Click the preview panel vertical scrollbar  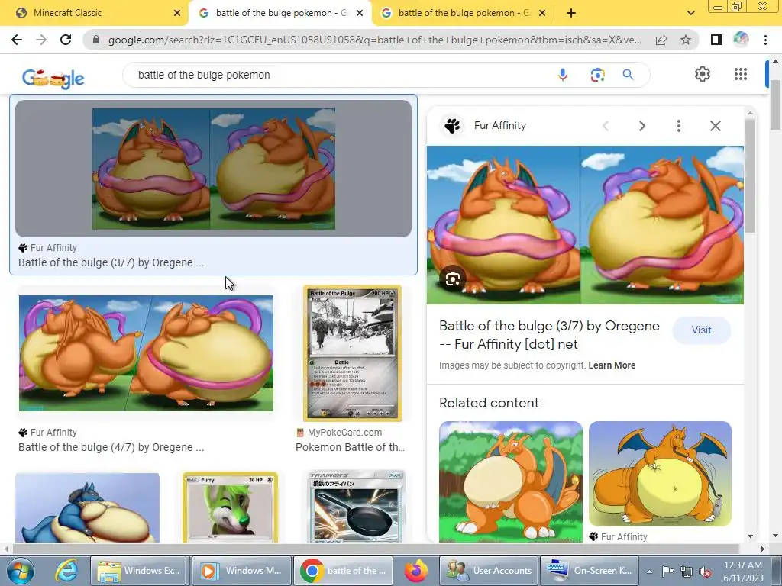click(750, 175)
